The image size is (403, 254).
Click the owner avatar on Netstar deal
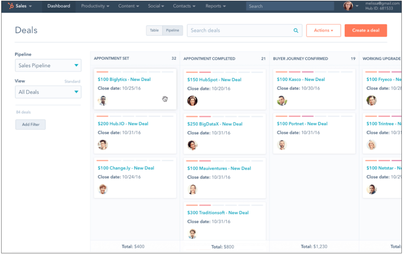pyautogui.click(x=371, y=189)
